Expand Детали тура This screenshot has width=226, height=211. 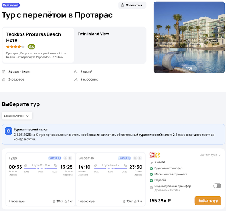coord(210,155)
